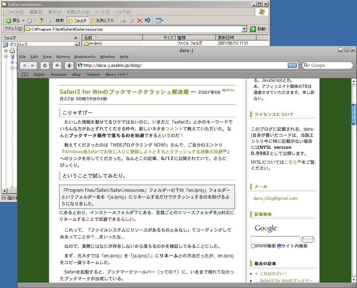The width and height of the screenshot is (357, 288).
Task: Expand the News (34) bookmark folder
Action: (x=117, y=75)
